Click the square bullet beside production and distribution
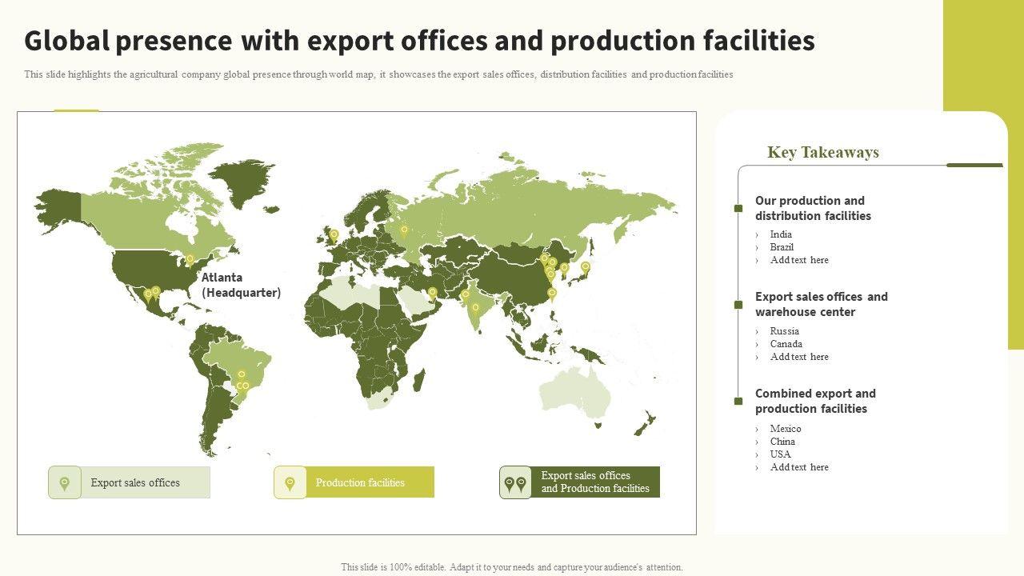The width and height of the screenshot is (1024, 576). click(738, 209)
